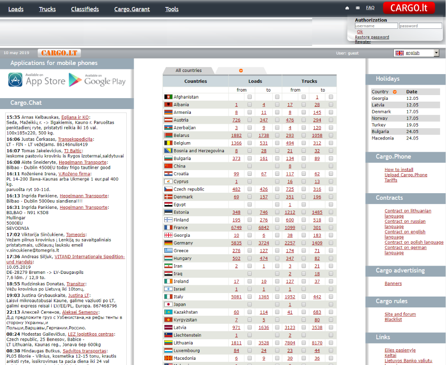Select the All countries tab

[x=189, y=70]
